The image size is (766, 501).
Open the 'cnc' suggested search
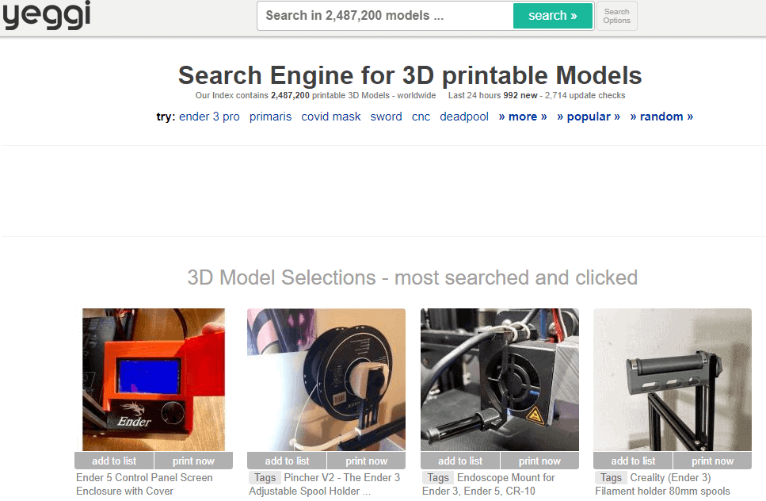click(x=421, y=117)
